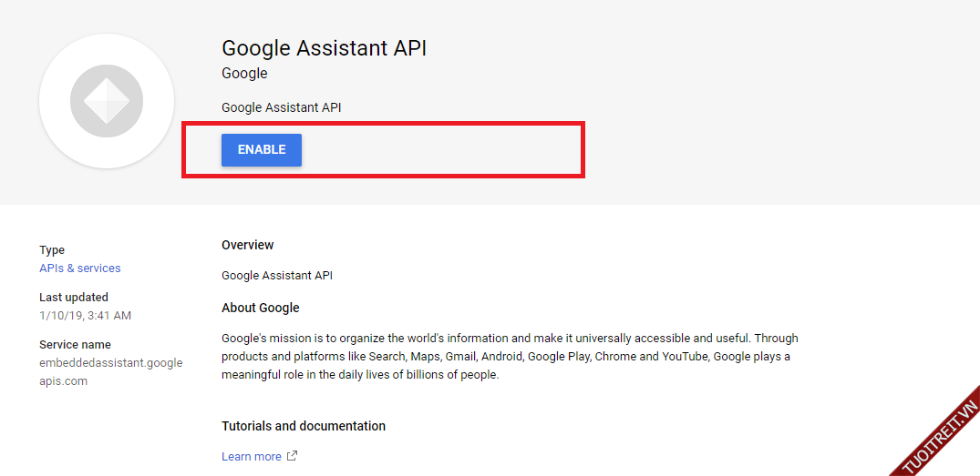The height and width of the screenshot is (476, 980).
Task: Open the Learn more link
Action: [x=252, y=456]
